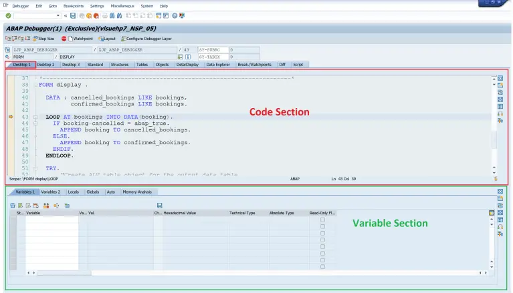Open the command field dropdown arrow

tap(58, 15)
